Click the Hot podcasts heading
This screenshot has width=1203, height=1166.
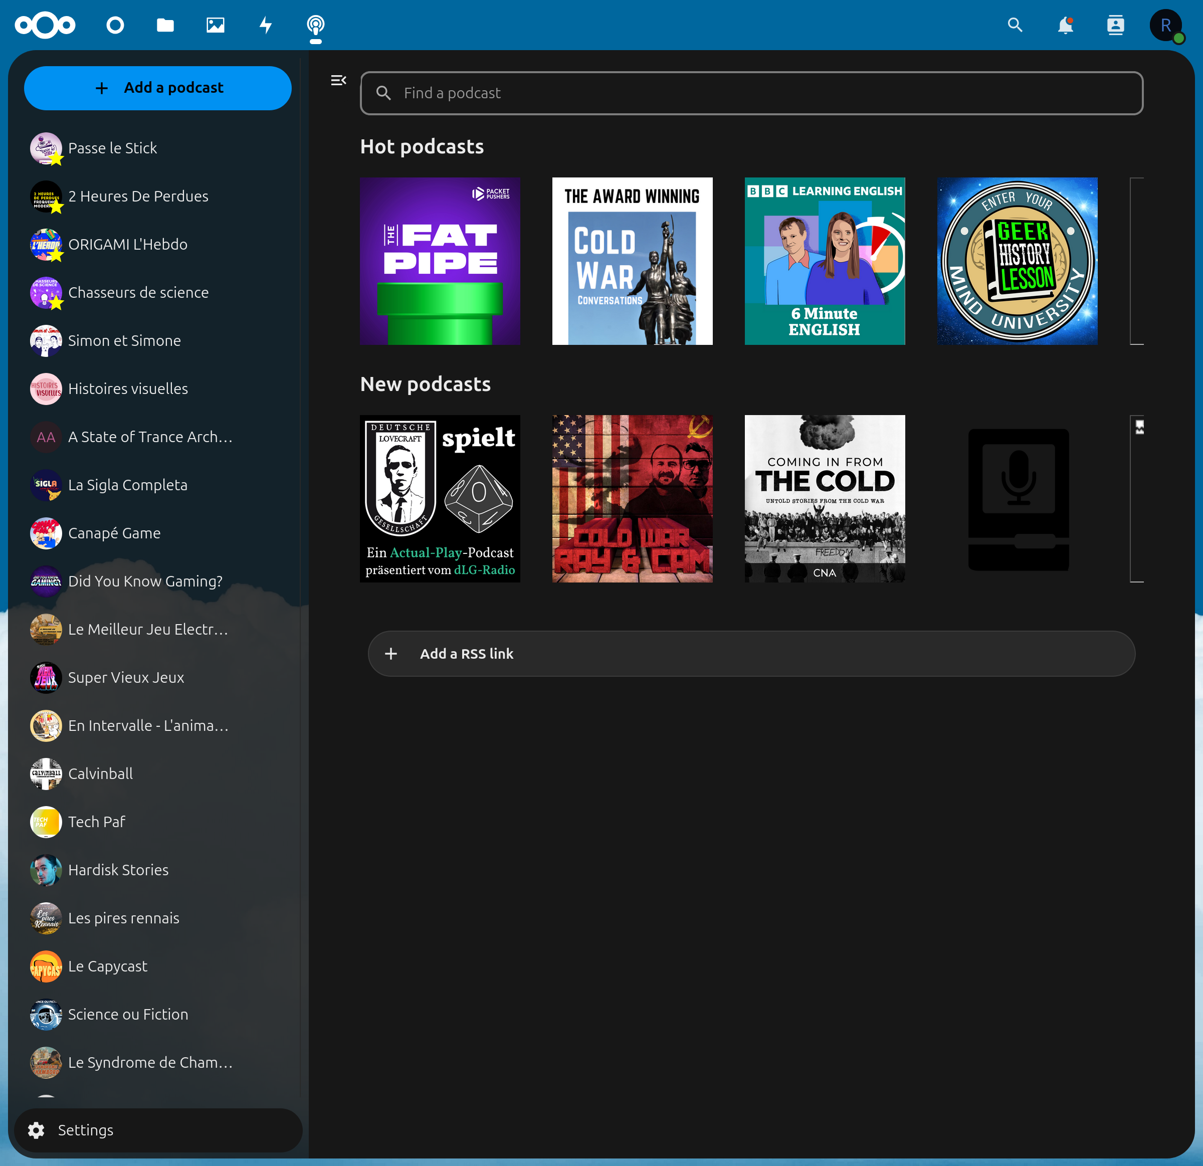pos(422,147)
